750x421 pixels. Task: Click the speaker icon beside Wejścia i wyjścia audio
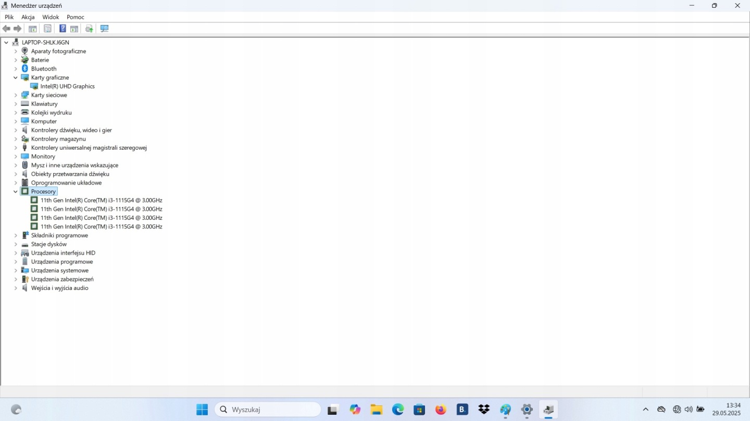(25, 288)
